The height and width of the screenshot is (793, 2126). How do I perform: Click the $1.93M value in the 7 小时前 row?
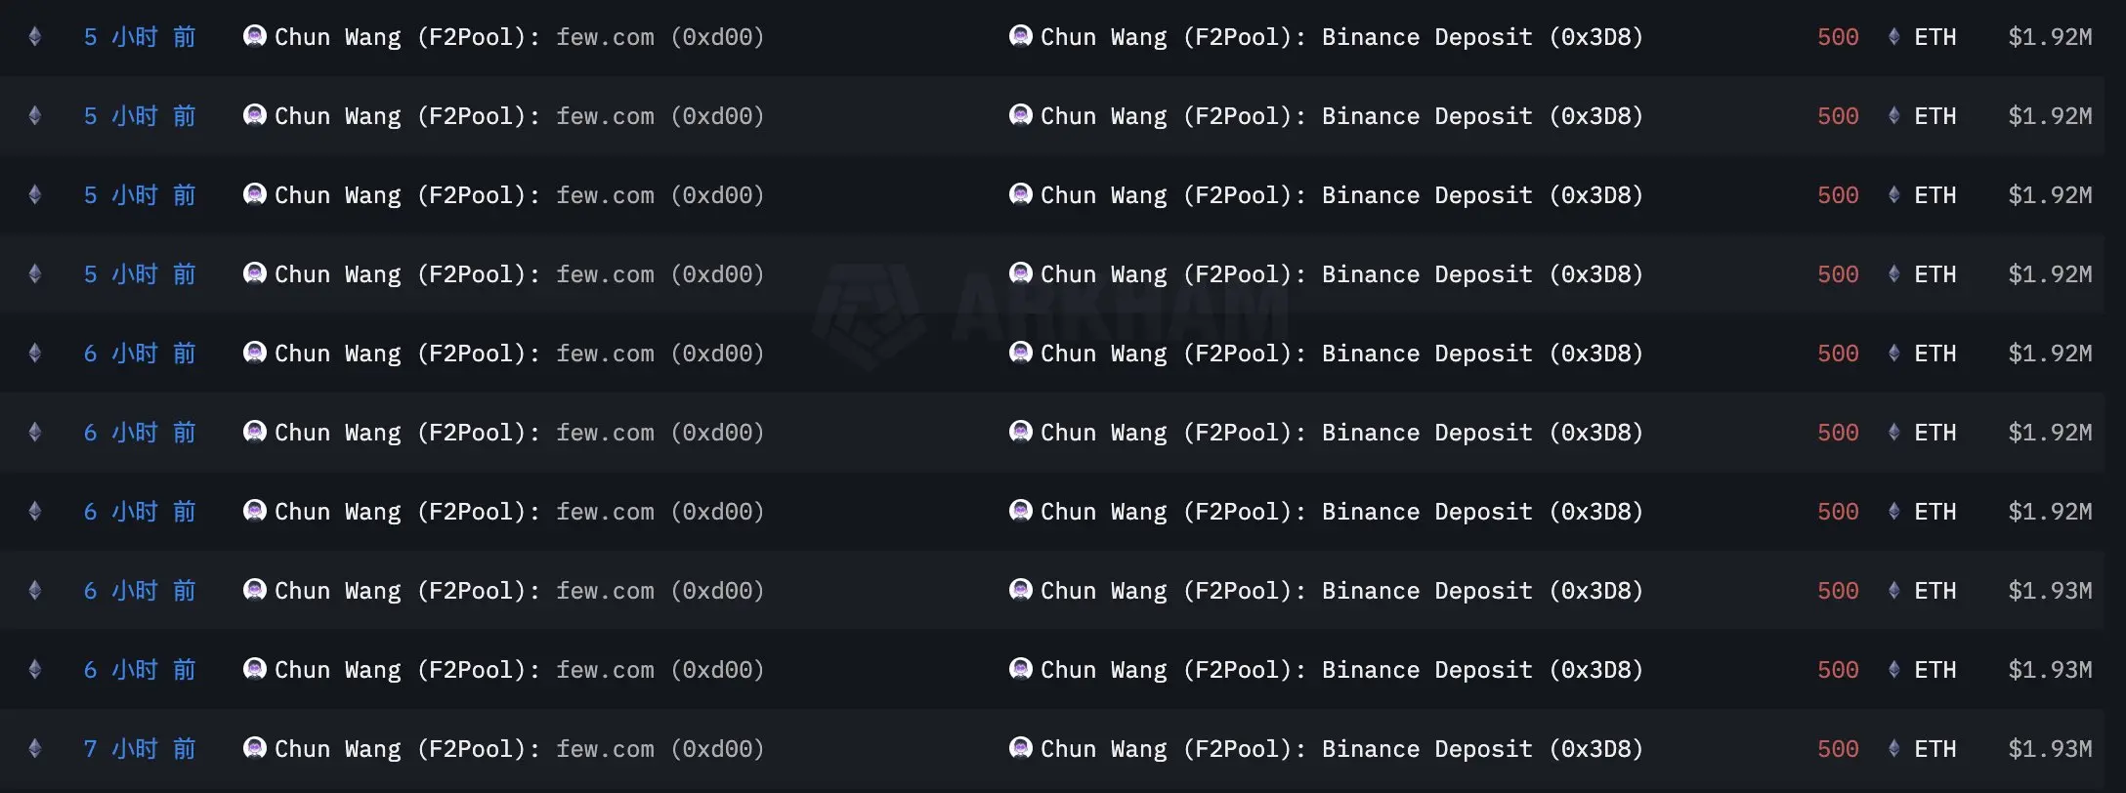[2050, 749]
